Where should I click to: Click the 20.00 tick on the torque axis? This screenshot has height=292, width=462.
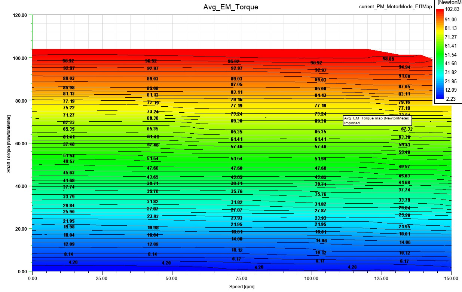click(x=21, y=229)
